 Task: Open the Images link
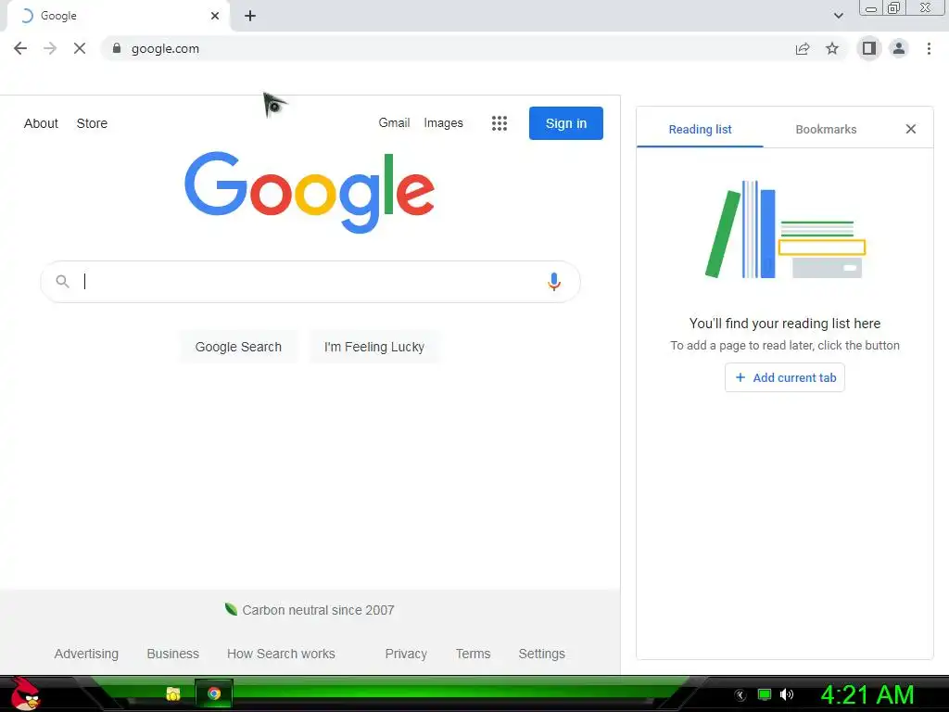[443, 123]
